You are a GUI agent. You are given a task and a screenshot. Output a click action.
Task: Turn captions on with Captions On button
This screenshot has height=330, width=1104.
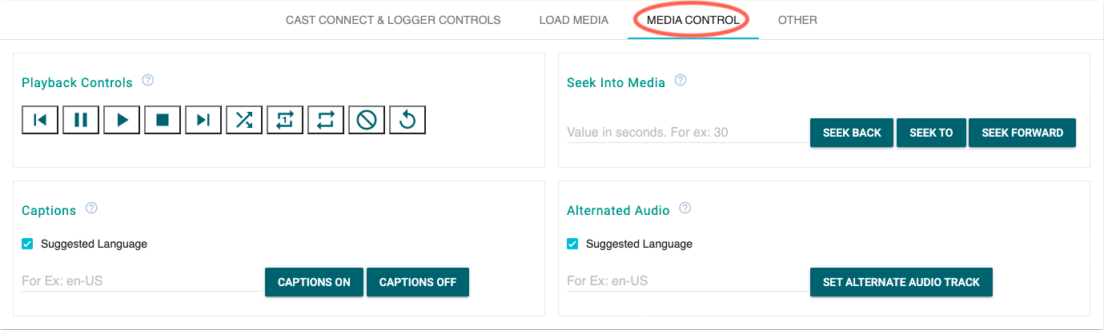coord(314,282)
